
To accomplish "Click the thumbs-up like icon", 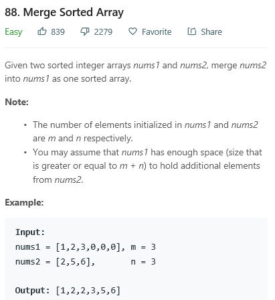I will [x=42, y=31].
